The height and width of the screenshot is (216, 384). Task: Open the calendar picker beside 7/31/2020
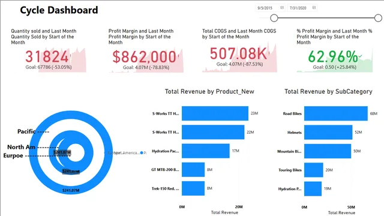pyautogui.click(x=314, y=8)
